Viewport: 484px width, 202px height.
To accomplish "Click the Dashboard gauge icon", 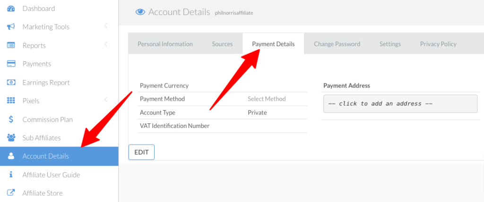I will click(x=11, y=8).
